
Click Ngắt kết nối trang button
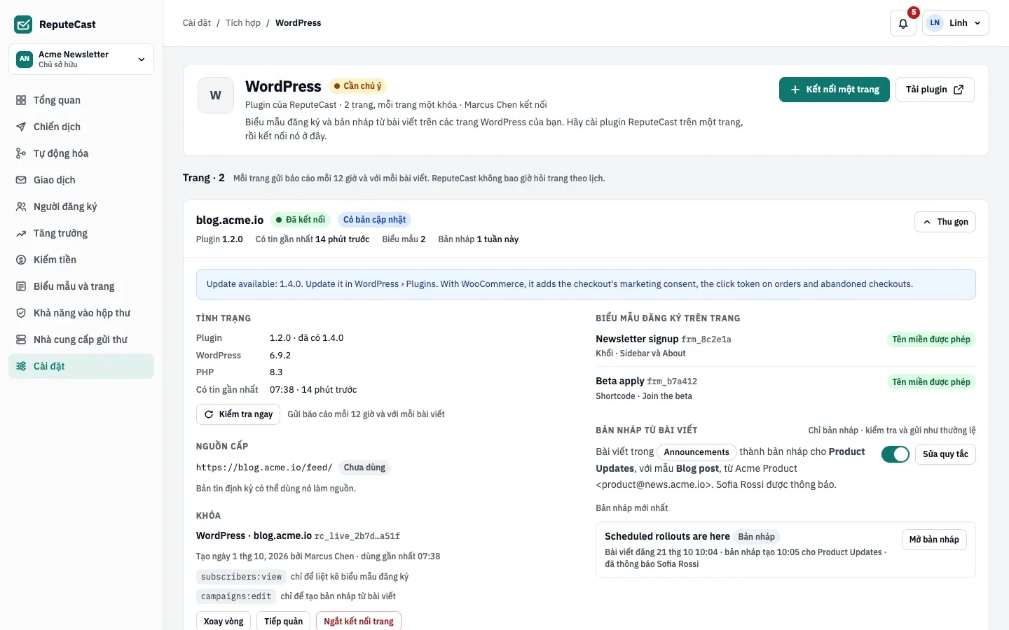(359, 622)
